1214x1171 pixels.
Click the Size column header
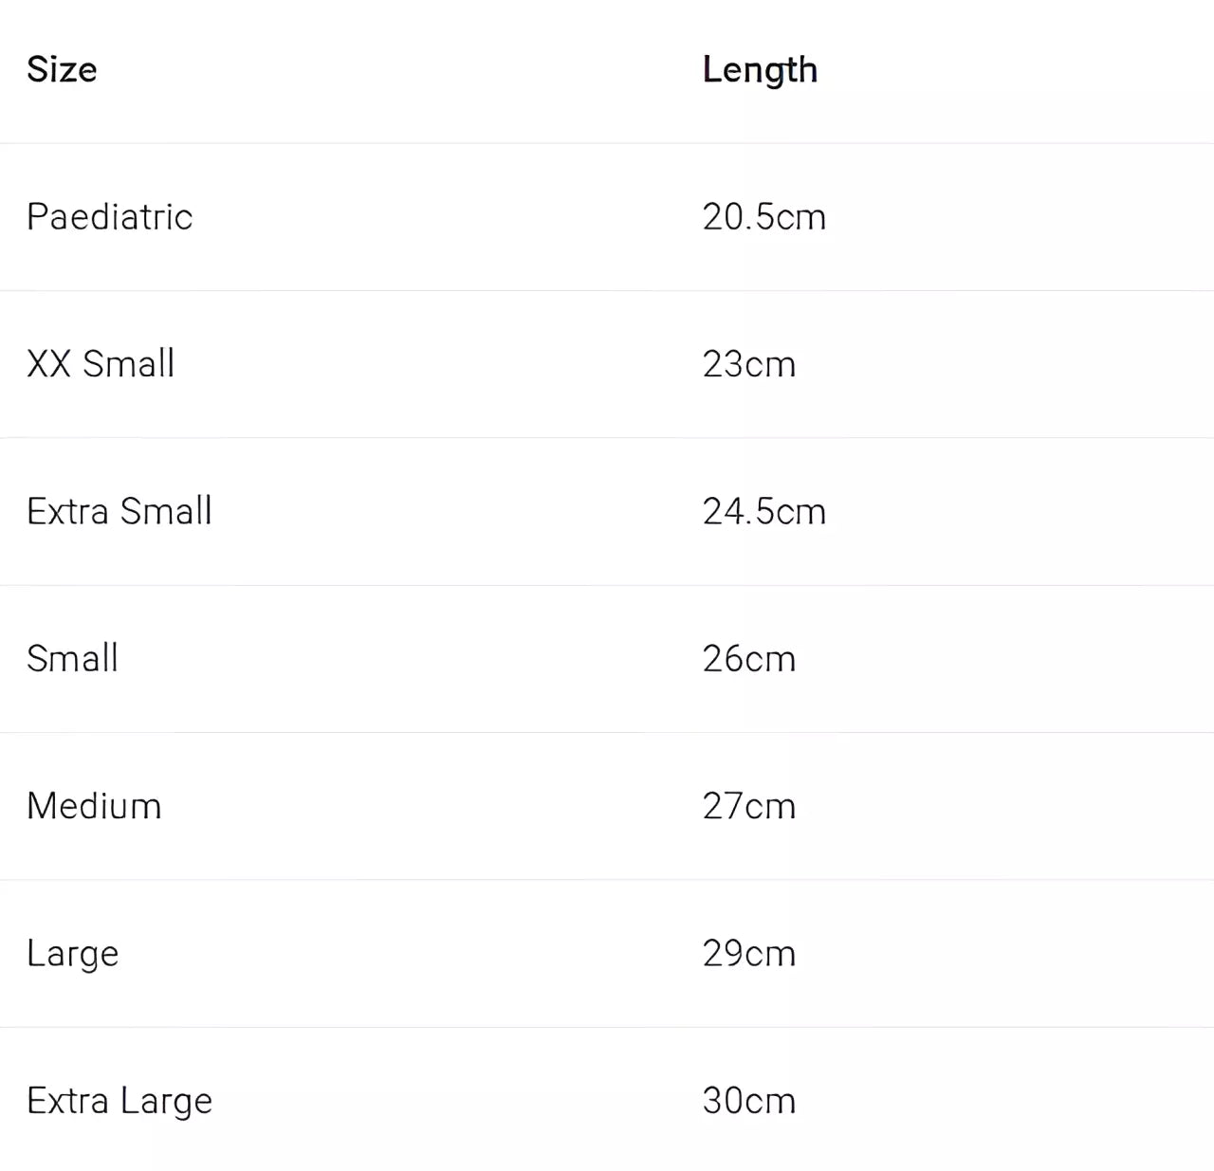coord(62,70)
